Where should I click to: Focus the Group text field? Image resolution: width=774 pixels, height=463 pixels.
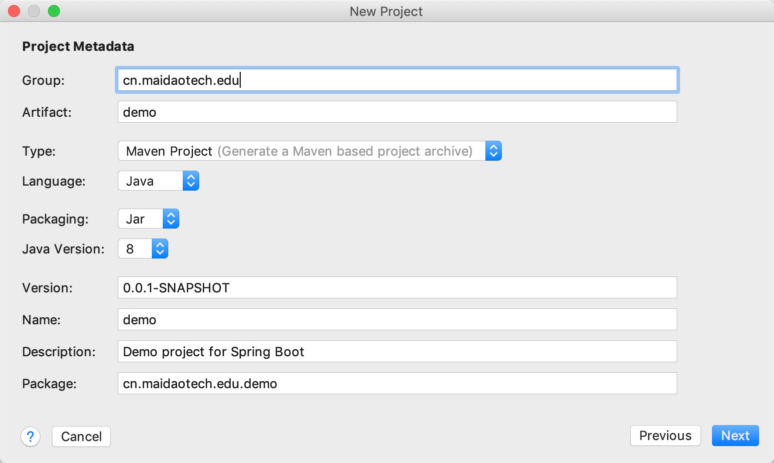click(397, 80)
